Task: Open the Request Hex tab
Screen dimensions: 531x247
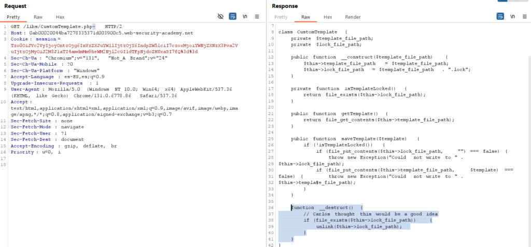Action: click(x=60, y=17)
